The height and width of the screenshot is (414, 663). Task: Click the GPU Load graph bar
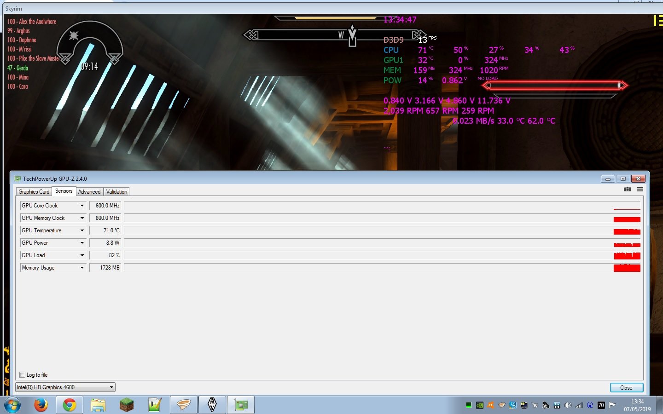pos(382,255)
